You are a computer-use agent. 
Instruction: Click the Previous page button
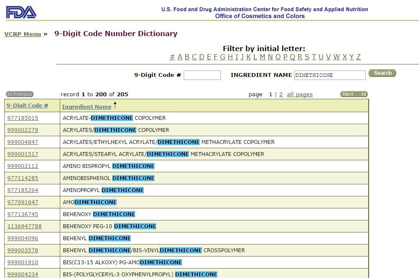pos(19,94)
